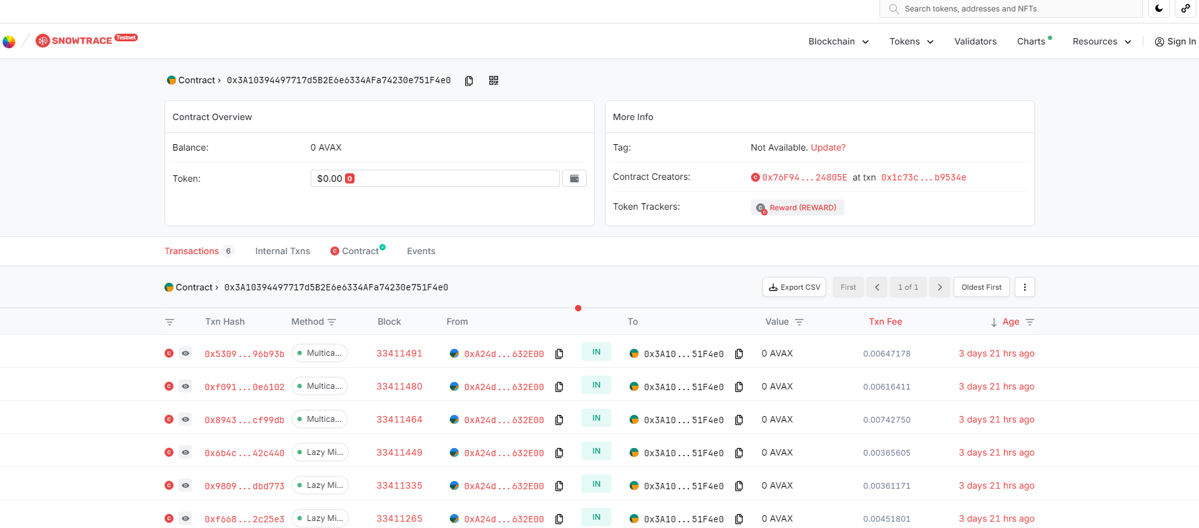
Task: Copy To address in row 0xf091...0e6102
Action: [x=739, y=387]
